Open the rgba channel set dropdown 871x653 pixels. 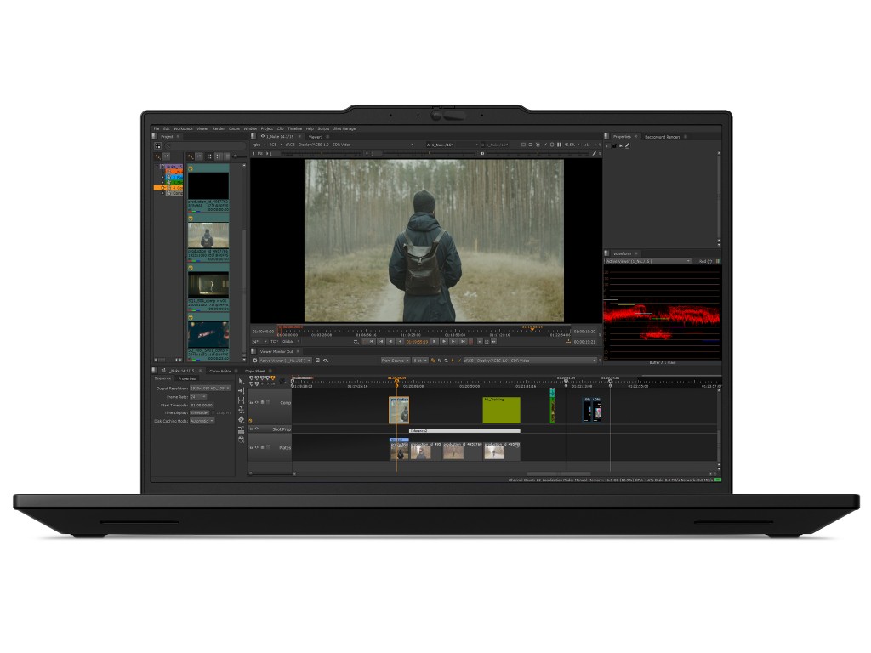(x=259, y=145)
